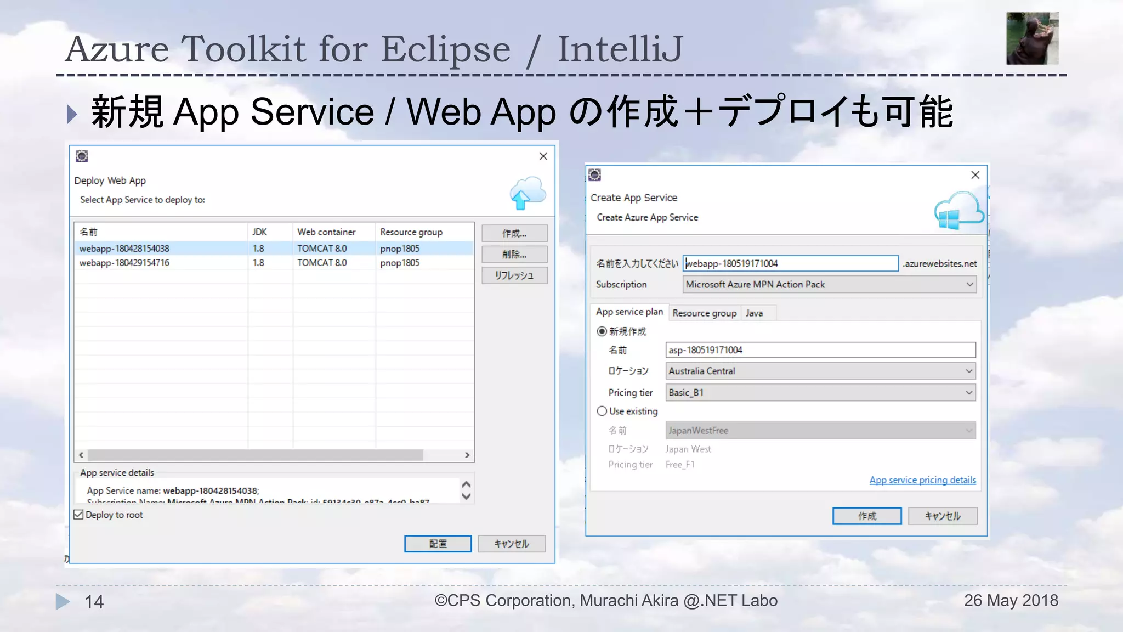The image size is (1123, 632).
Task: Select the 新規作成 radio button
Action: point(602,331)
